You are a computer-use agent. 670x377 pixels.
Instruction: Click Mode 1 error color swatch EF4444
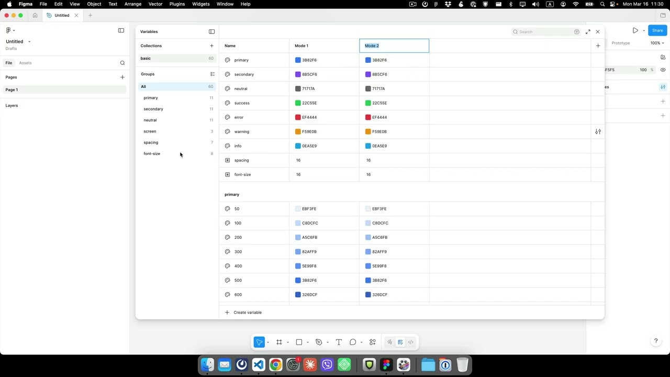(x=298, y=117)
